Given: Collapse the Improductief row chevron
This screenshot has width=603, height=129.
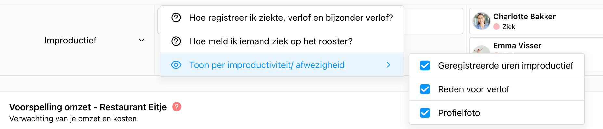Looking at the screenshot, I should click(x=142, y=40).
